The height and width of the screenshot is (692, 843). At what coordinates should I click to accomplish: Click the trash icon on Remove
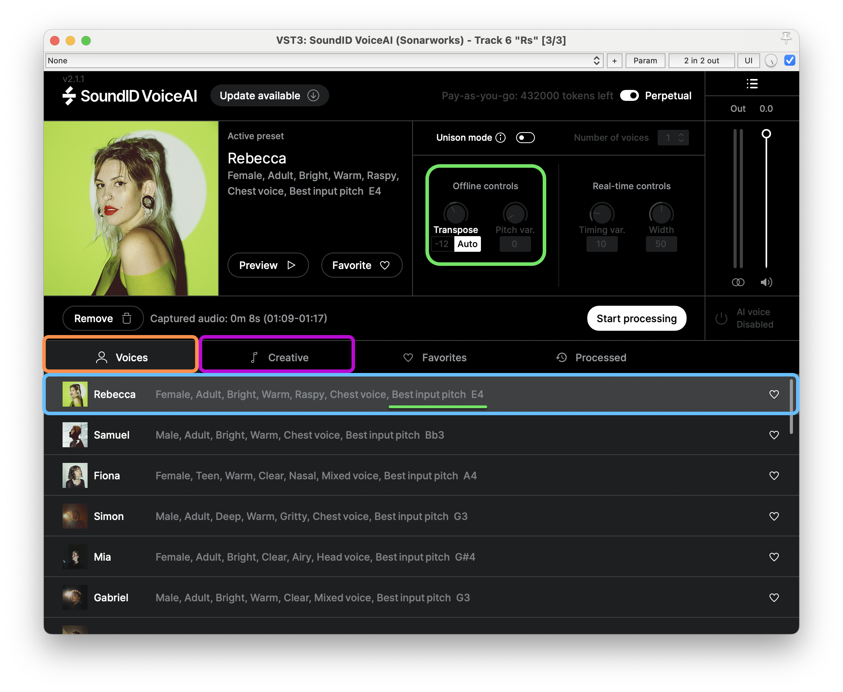[127, 318]
